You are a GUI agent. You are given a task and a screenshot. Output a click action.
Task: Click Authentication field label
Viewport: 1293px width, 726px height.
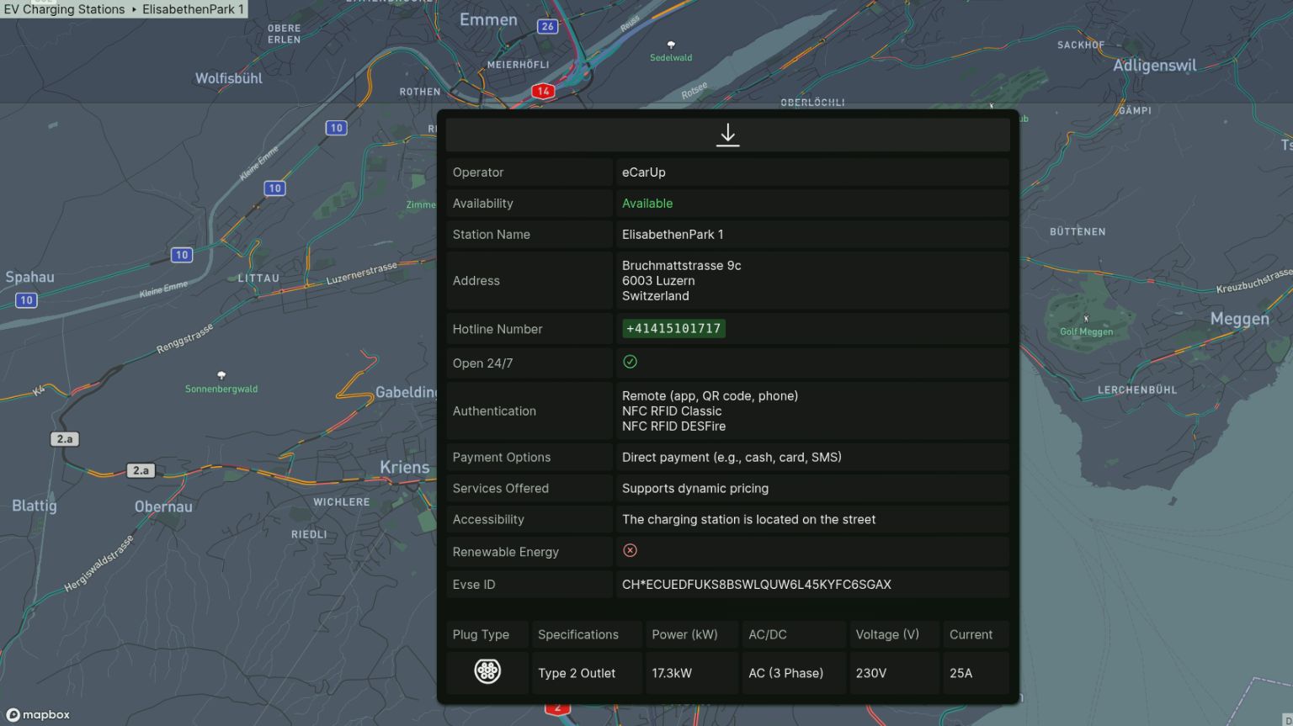[x=494, y=411]
